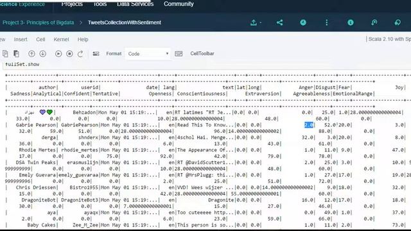Click the 'DragoniteBot3' userid cell
This screenshot has width=411, height=231.
(x=80, y=200)
